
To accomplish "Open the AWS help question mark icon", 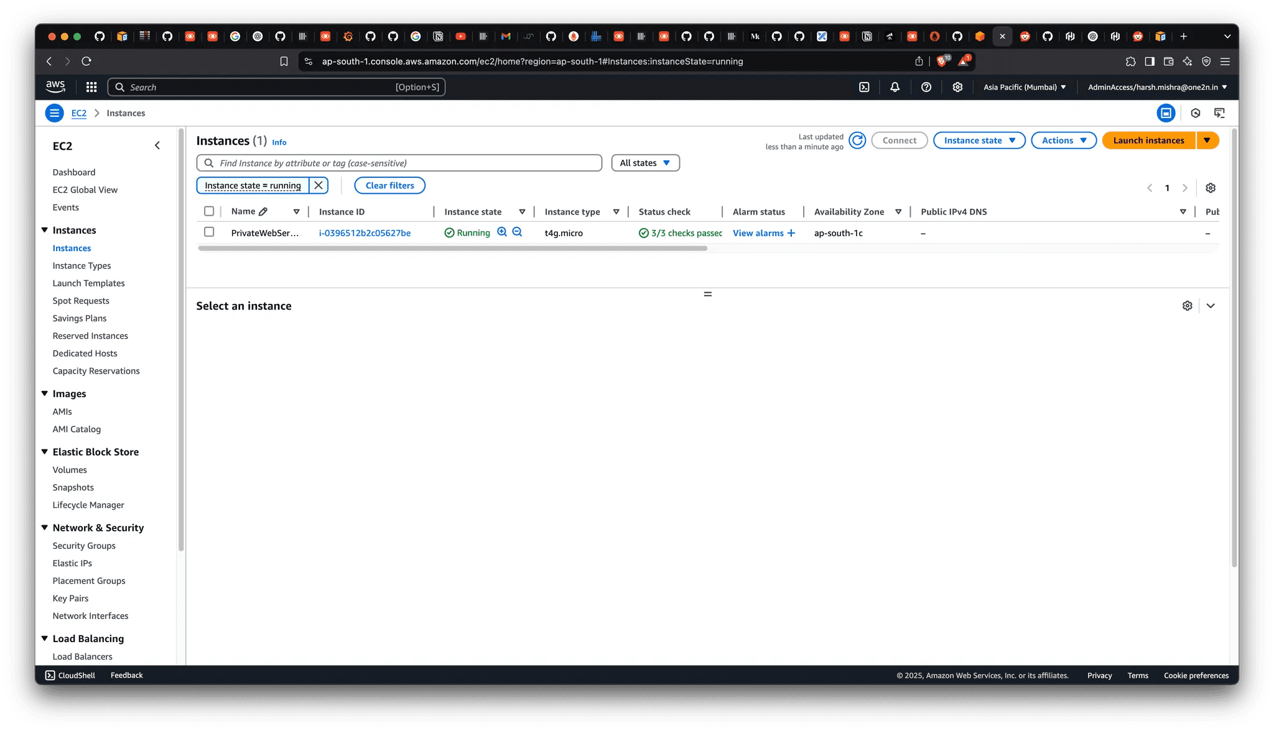I will (x=926, y=87).
